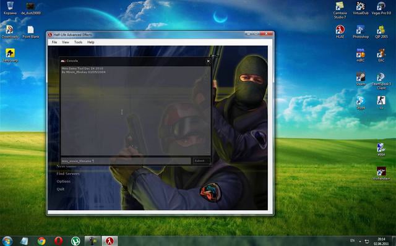Viewport: 396px width, 246px height.
Task: Click Find Servers in the game menu
Action: point(67,174)
